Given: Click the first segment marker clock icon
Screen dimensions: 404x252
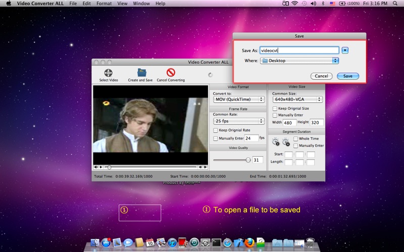Looking at the screenshot, I should pos(276,142).
